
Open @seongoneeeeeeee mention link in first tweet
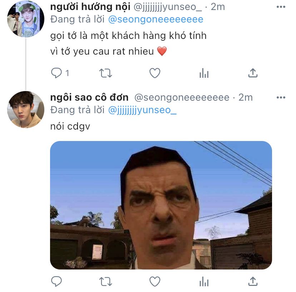click(x=156, y=19)
